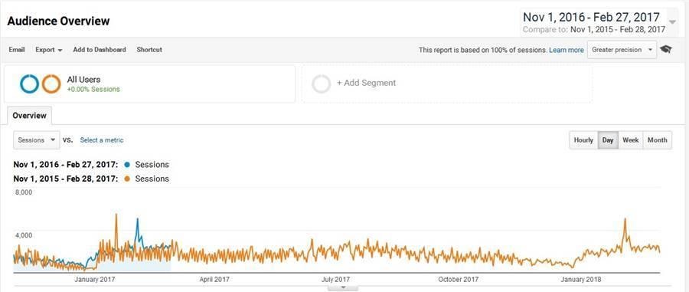Click the orange Sessions legend dot
Image resolution: width=689 pixels, height=292 pixels.
click(x=127, y=179)
